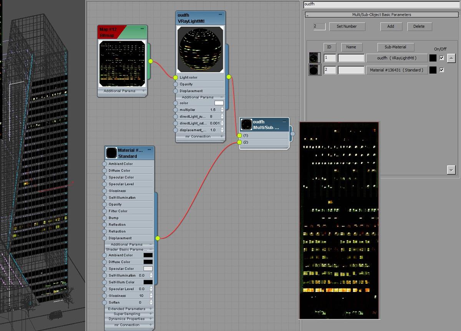Click the Standard node material preview icon

111,153
